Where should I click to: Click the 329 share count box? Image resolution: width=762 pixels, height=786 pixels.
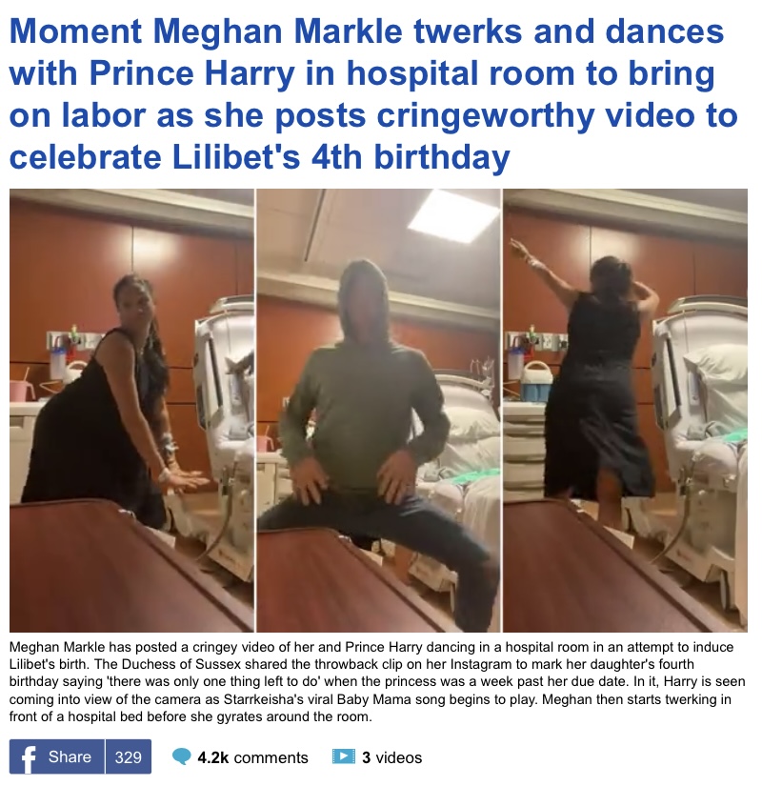pyautogui.click(x=128, y=756)
